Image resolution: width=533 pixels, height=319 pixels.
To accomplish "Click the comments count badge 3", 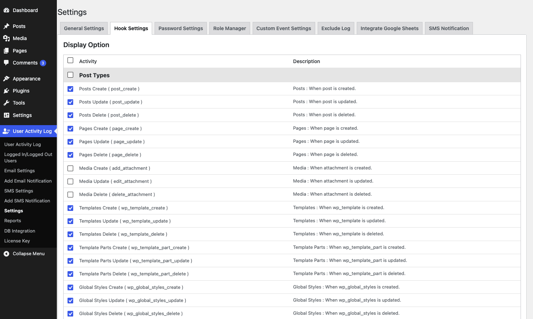I will 43,63.
